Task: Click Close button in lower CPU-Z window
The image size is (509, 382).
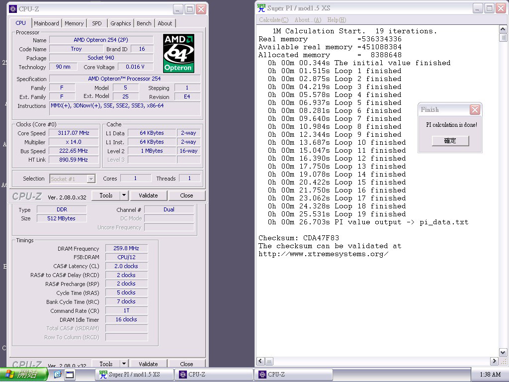Action: 187,364
